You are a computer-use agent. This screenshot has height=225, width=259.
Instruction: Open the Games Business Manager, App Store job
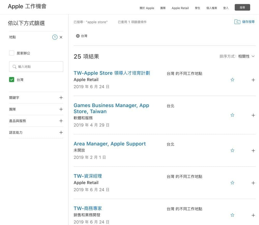point(111,108)
